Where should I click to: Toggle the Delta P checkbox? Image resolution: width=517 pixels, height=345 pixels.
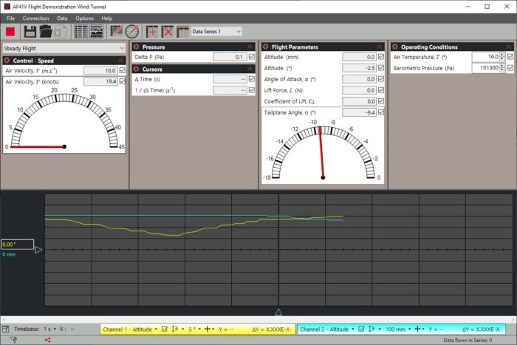coord(252,57)
